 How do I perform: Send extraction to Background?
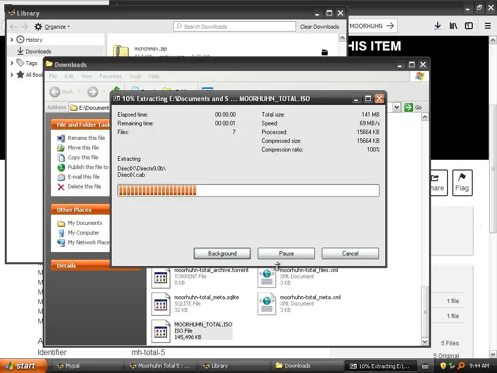click(x=222, y=254)
